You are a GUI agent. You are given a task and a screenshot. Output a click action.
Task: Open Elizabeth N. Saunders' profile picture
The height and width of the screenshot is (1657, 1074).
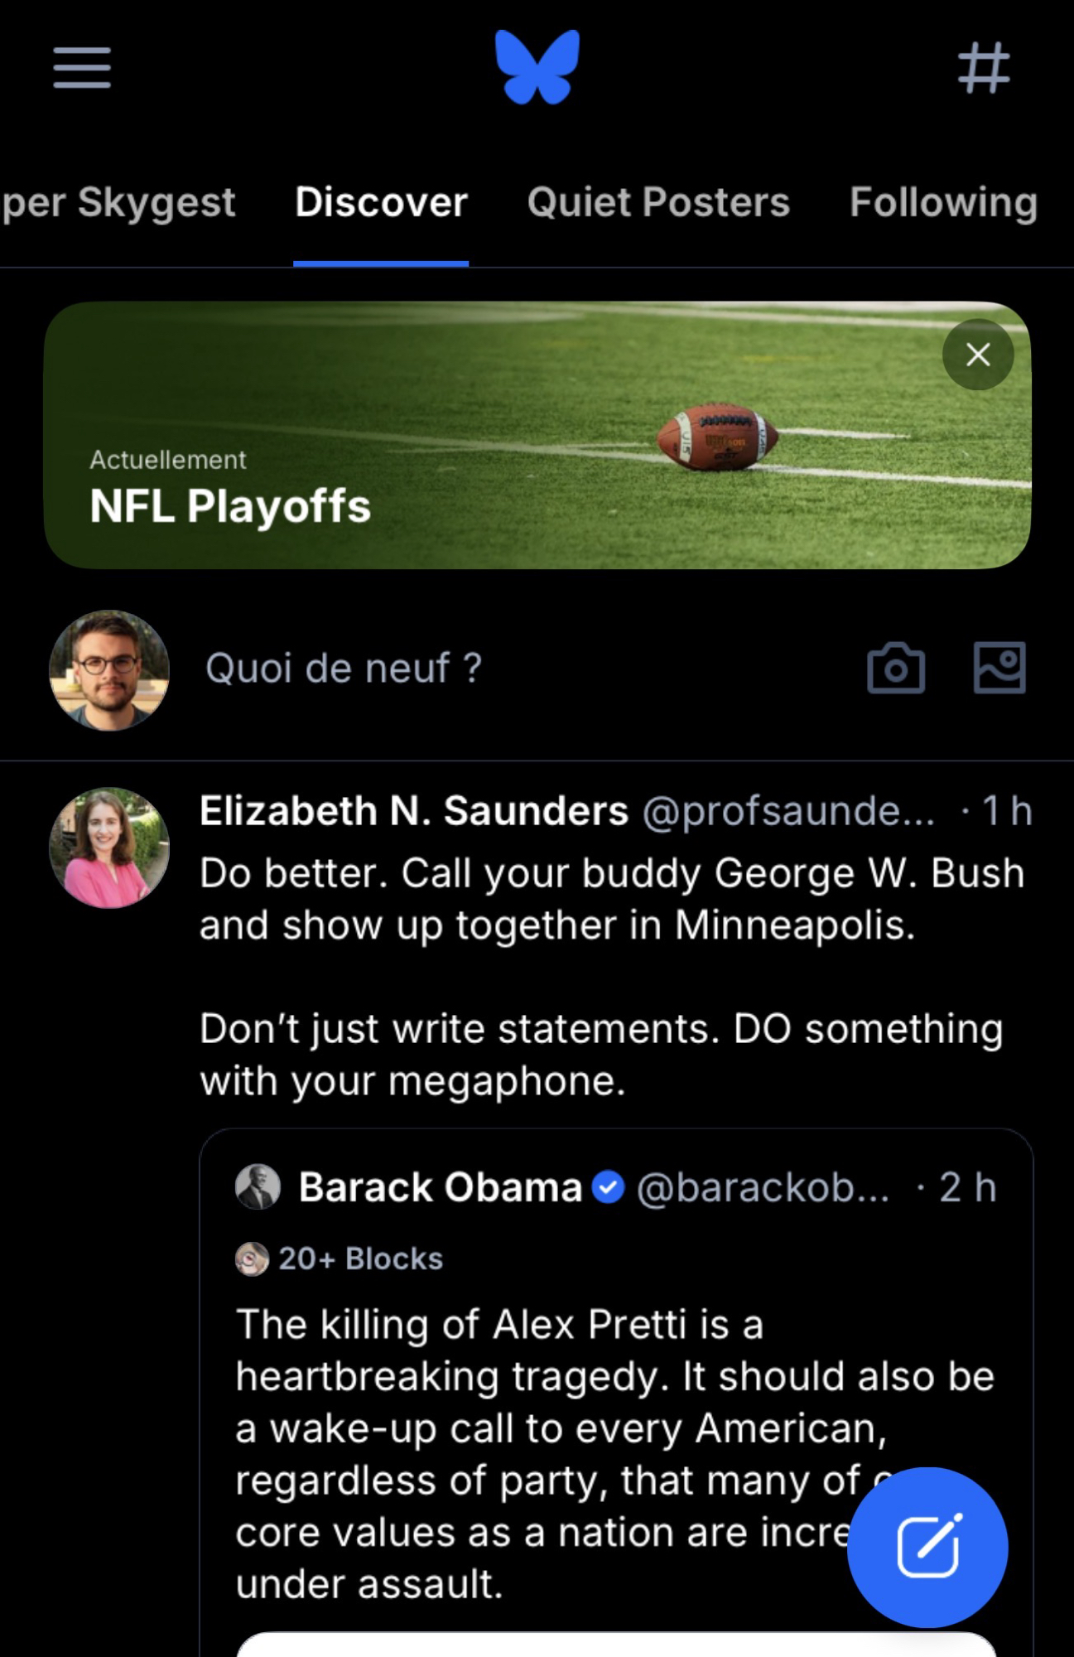109,848
